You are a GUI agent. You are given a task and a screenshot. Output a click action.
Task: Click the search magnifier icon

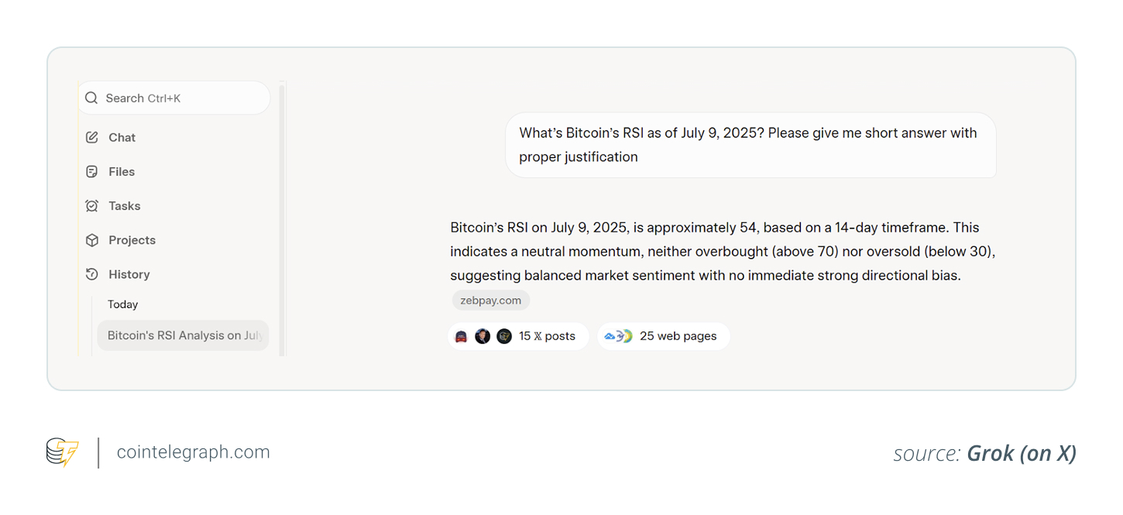click(x=91, y=98)
